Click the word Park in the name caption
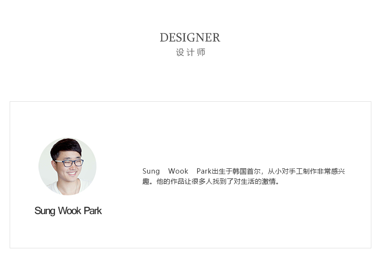The image size is (381, 258). point(93,211)
